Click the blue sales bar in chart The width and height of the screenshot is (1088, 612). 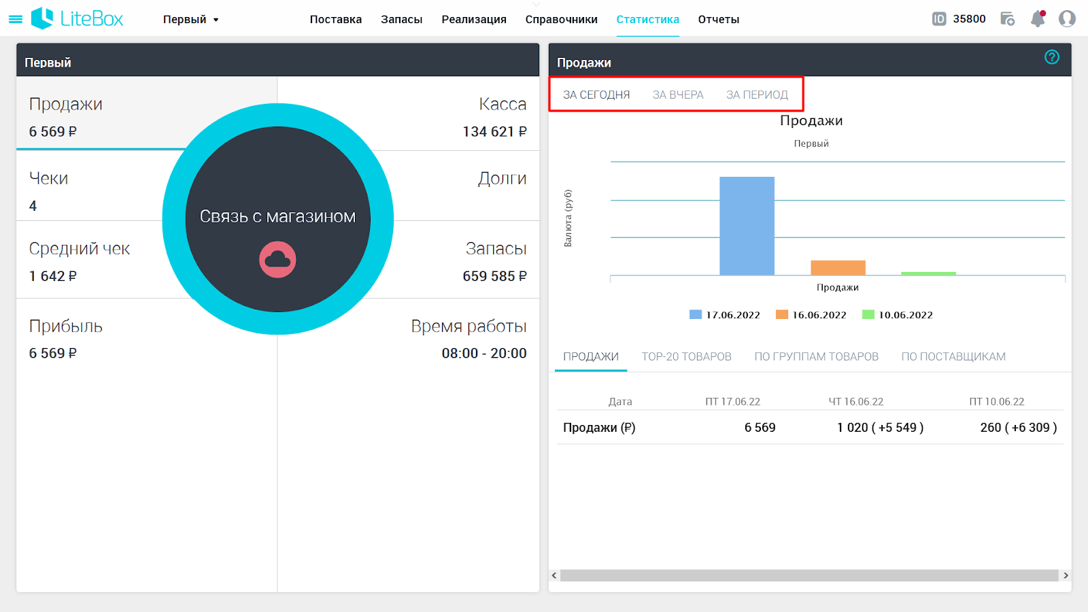747,226
